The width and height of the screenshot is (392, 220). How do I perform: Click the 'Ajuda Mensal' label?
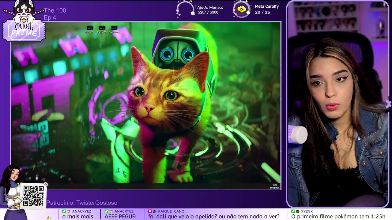point(210,7)
